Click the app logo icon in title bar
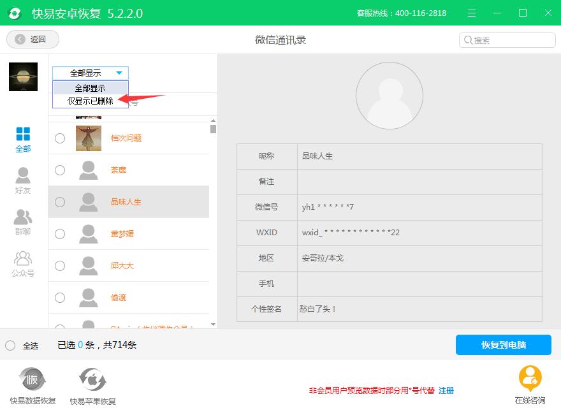 [15, 13]
